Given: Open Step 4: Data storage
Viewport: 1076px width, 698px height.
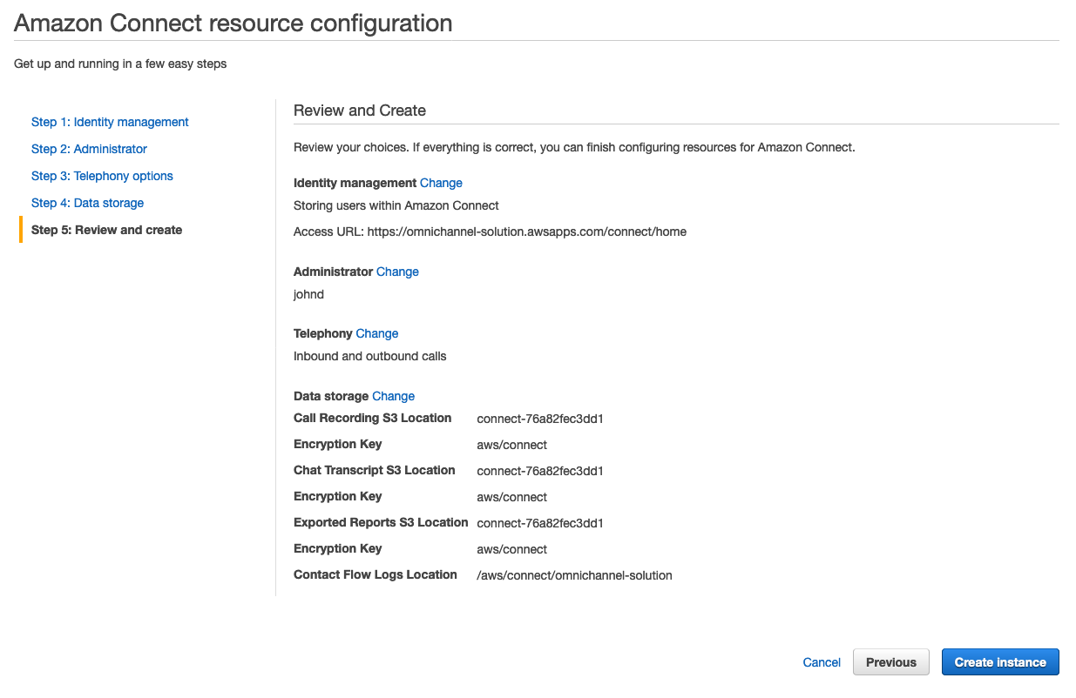Looking at the screenshot, I should (87, 203).
